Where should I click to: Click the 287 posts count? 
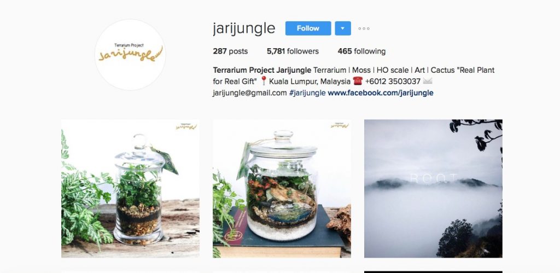[x=230, y=51]
